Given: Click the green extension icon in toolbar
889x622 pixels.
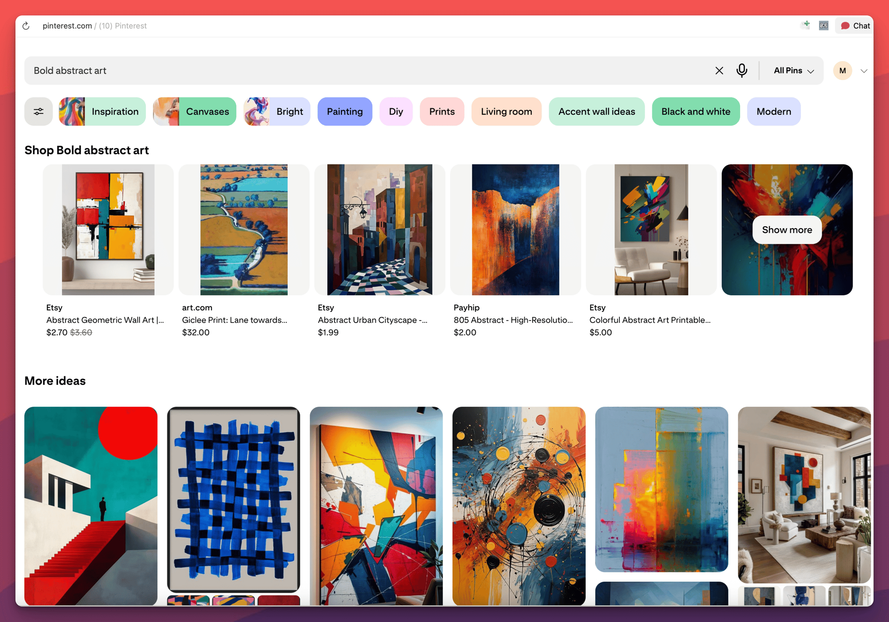Looking at the screenshot, I should click(x=805, y=26).
